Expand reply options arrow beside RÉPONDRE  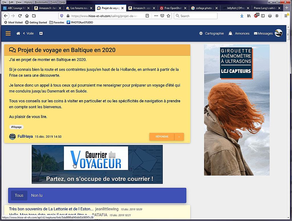179,137
